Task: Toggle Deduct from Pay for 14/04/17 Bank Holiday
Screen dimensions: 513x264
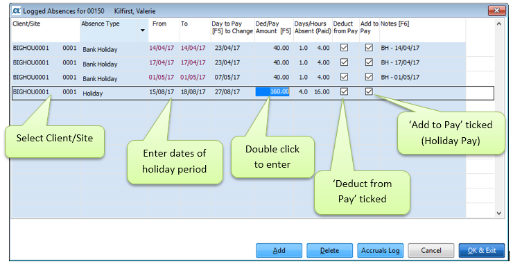Action: 344,48
